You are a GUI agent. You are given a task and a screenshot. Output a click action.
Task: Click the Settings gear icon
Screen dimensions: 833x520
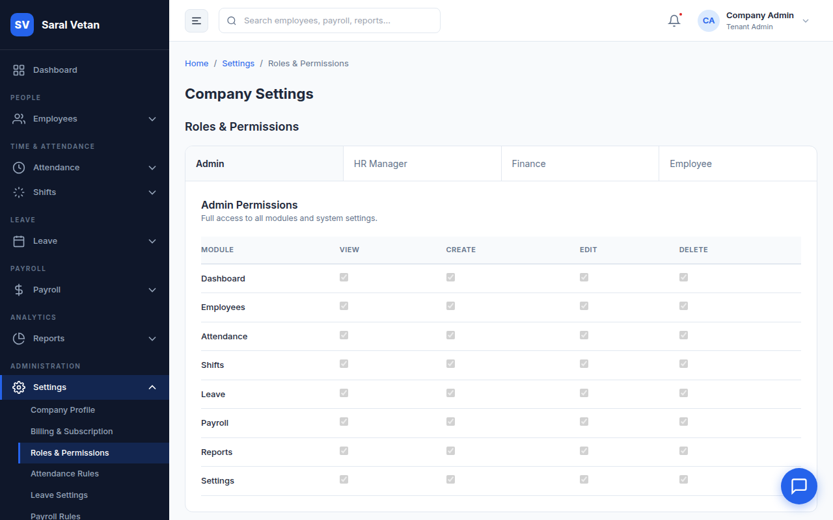19,387
